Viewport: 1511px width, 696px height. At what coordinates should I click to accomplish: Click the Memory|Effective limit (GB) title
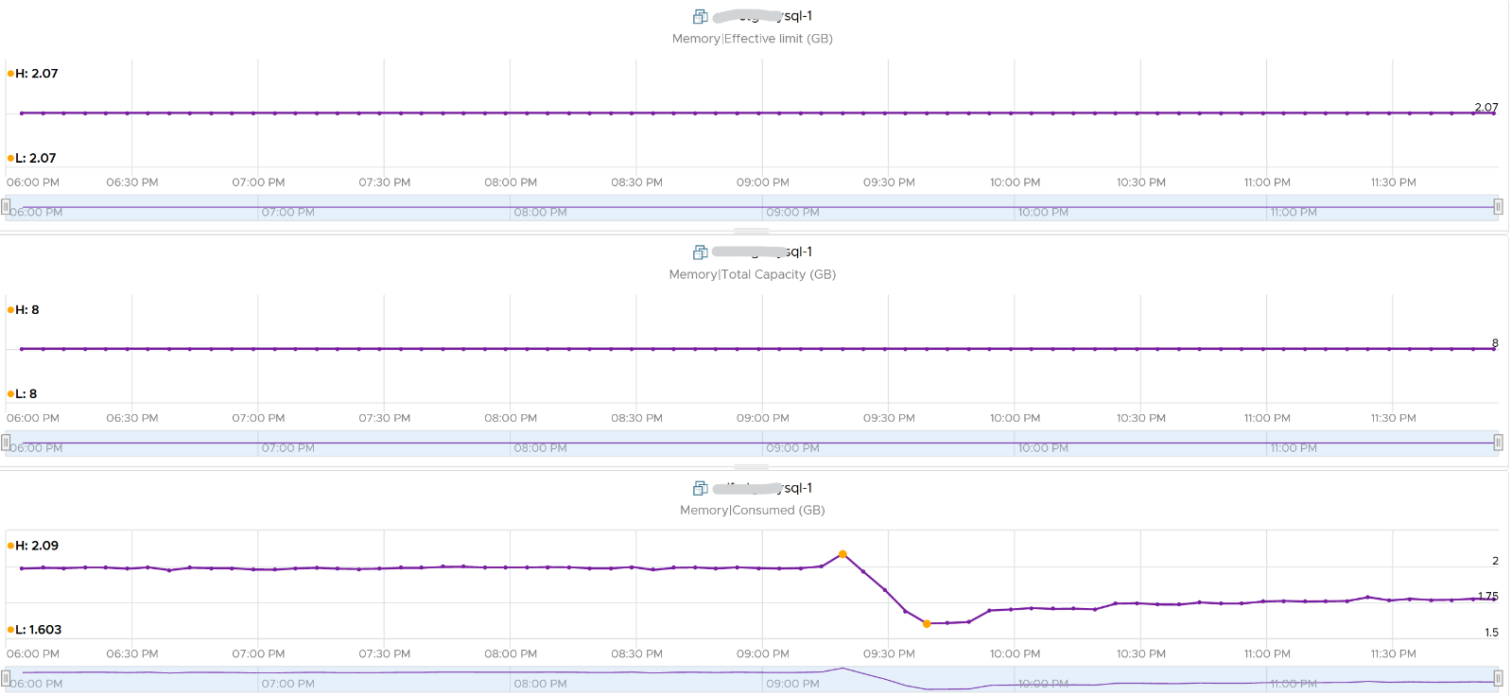[x=752, y=39]
